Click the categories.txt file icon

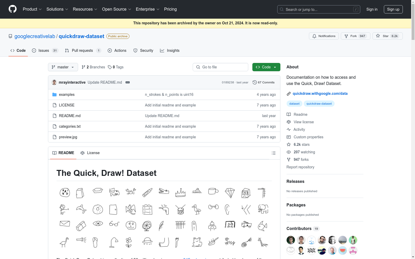pos(54,126)
